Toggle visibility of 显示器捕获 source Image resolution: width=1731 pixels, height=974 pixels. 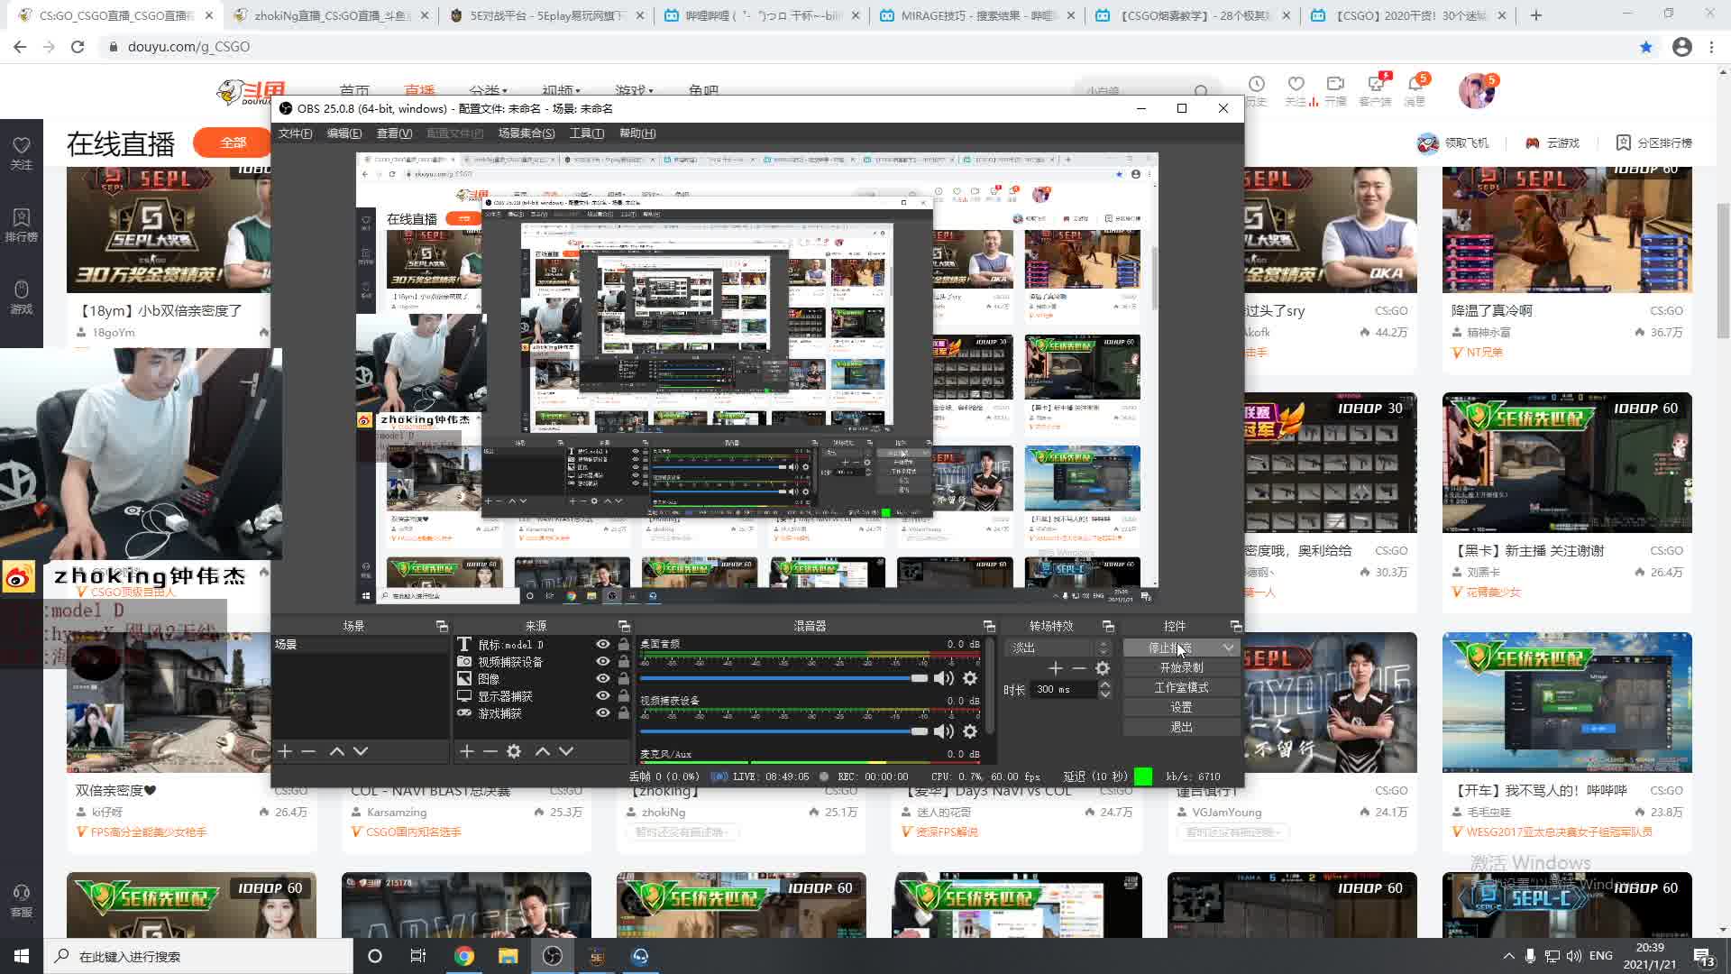point(602,696)
